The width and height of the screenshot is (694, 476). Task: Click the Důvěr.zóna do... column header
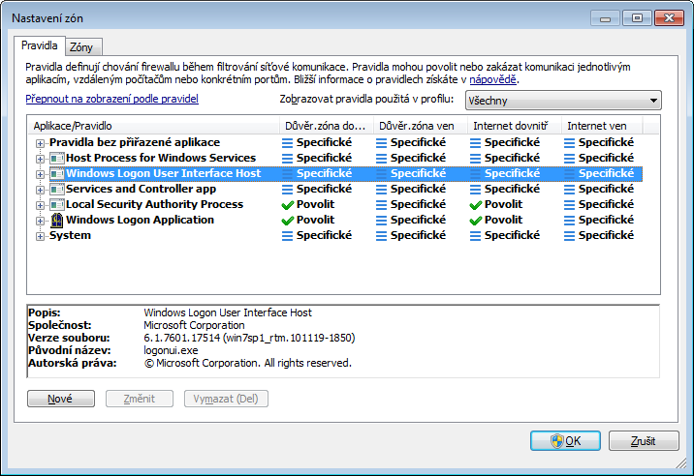click(327, 126)
